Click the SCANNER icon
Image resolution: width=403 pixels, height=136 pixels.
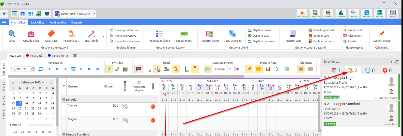(341, 14)
